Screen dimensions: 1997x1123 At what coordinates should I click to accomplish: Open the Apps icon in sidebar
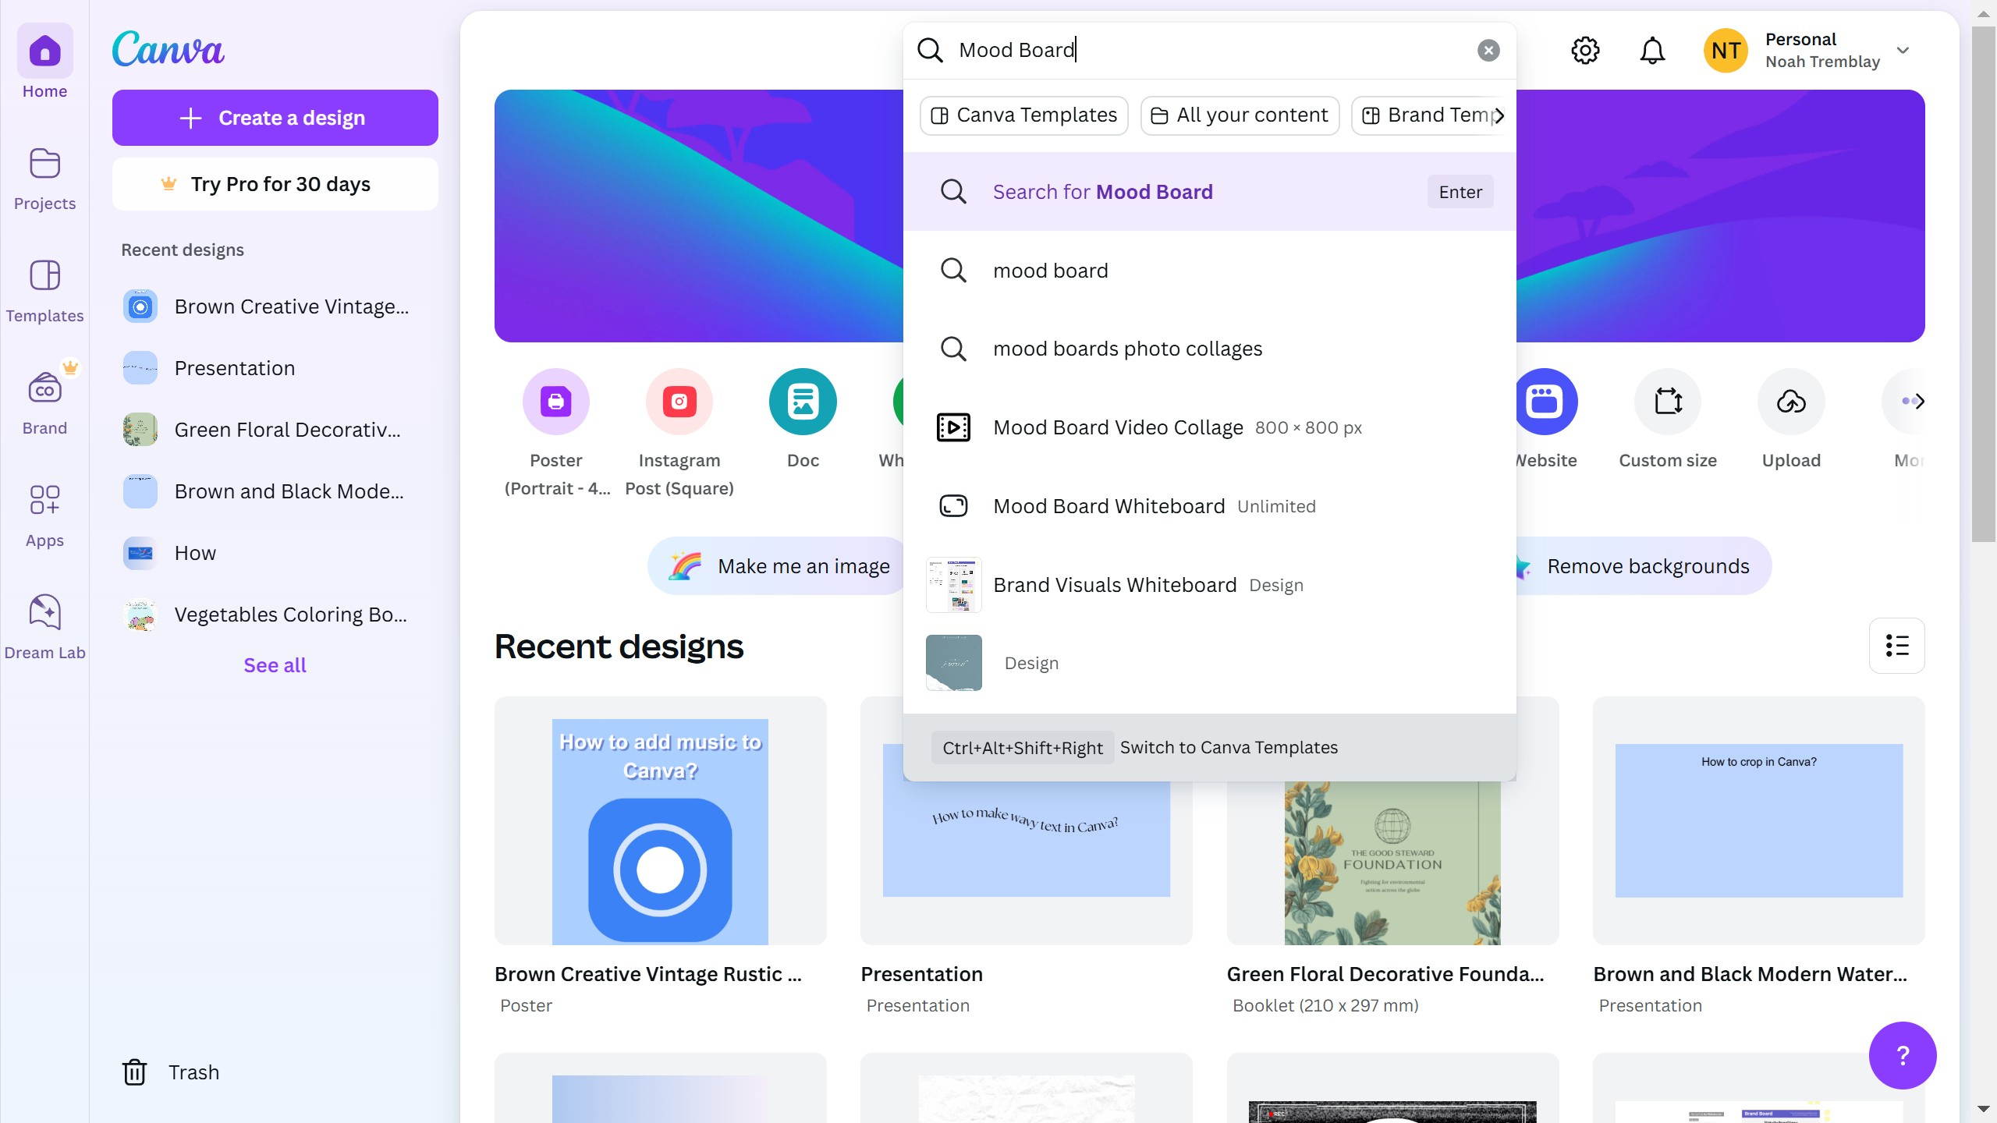tap(44, 500)
